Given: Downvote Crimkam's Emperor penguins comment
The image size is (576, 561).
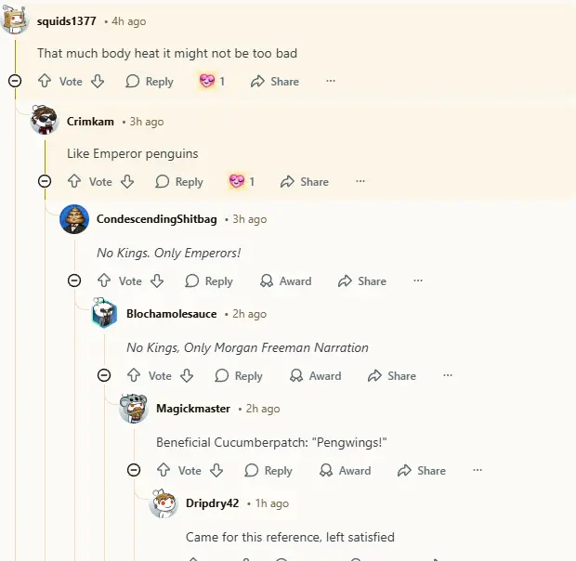Looking at the screenshot, I should pos(127,182).
